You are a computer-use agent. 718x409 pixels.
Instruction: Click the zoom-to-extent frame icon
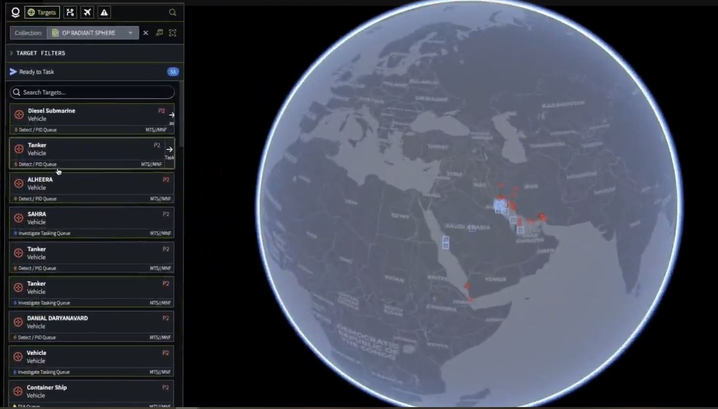click(173, 33)
